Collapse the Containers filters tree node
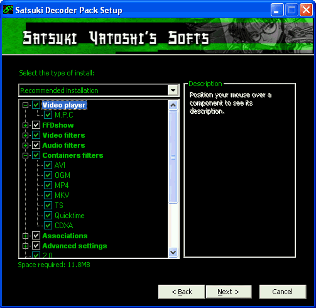This screenshot has width=316, height=308. [25, 156]
